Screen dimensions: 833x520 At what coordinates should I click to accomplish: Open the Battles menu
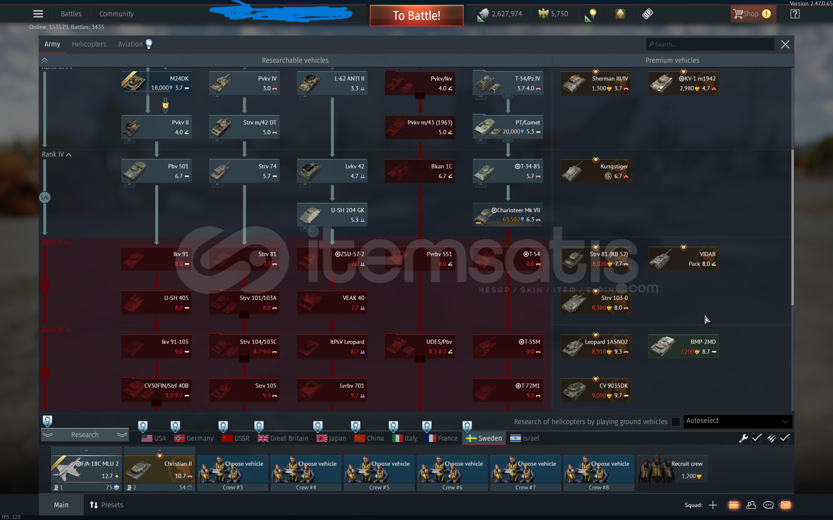71,14
